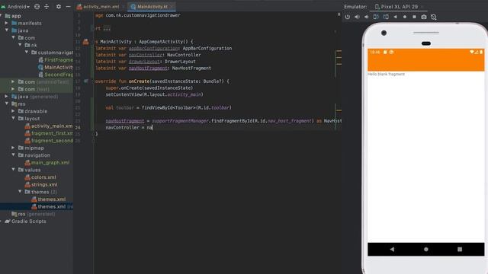
Task: Click Expand/Collapse All icon in project panel
Action: [47, 6]
